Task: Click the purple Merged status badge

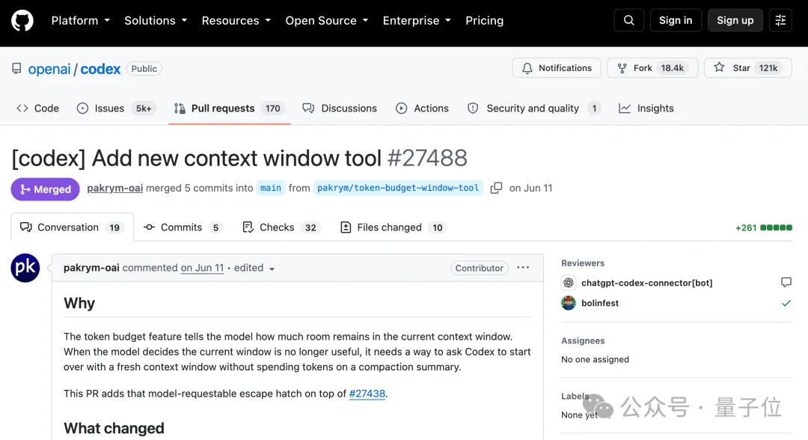Action: coord(46,189)
